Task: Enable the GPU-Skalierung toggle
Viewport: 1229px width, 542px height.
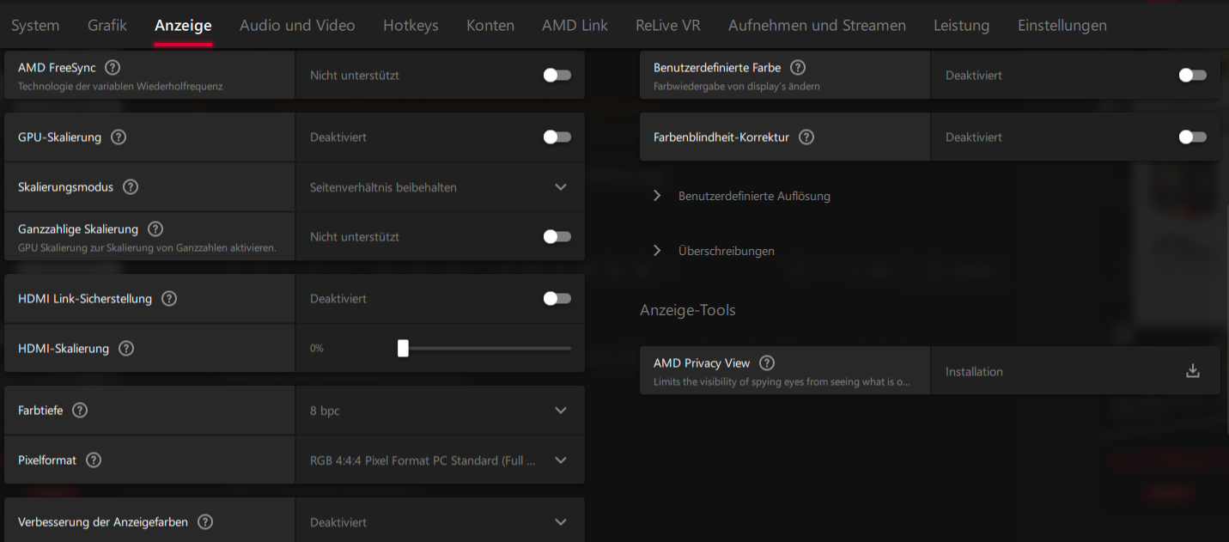Action: pyautogui.click(x=557, y=137)
